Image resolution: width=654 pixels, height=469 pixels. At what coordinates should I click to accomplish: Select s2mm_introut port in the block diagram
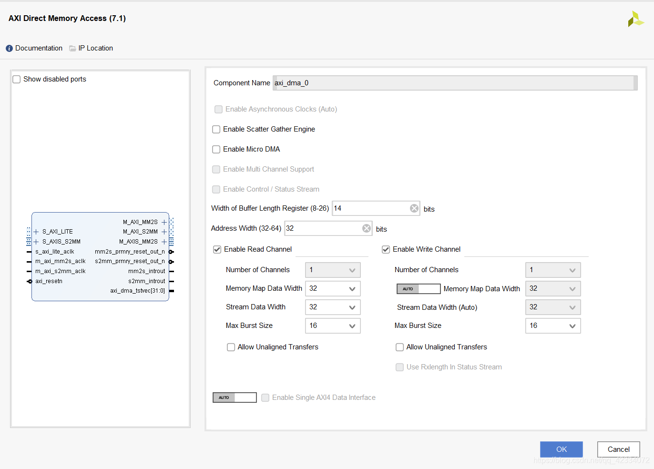coord(147,281)
